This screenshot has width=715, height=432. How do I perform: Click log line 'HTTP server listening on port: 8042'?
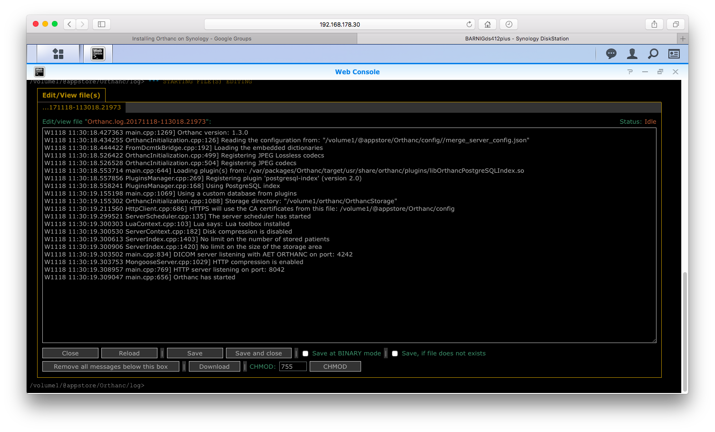[x=165, y=270]
